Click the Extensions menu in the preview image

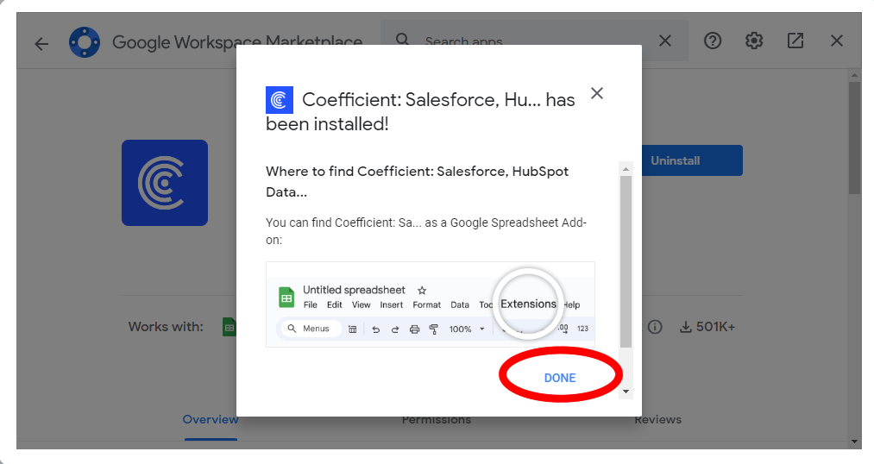click(x=528, y=304)
